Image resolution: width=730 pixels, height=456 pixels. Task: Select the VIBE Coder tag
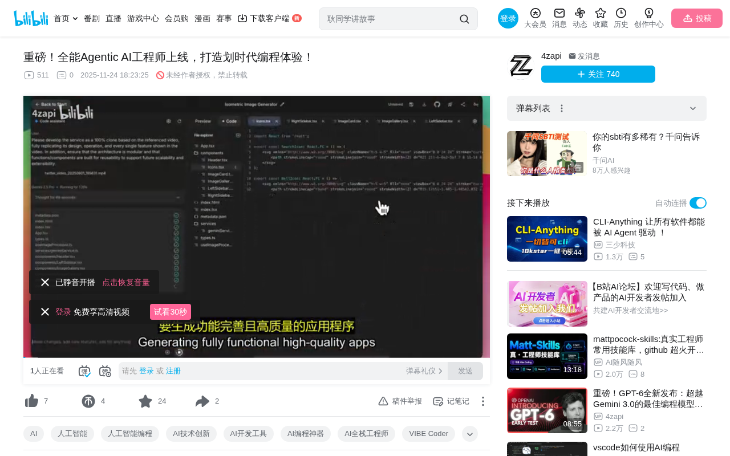click(x=429, y=434)
